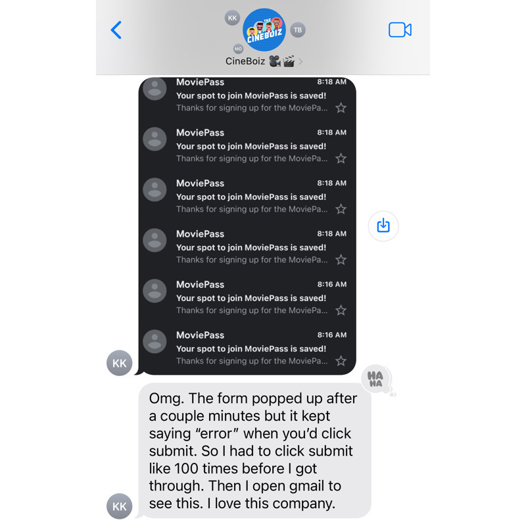
Task: Open the CineBoiz group avatar
Action: (264, 30)
